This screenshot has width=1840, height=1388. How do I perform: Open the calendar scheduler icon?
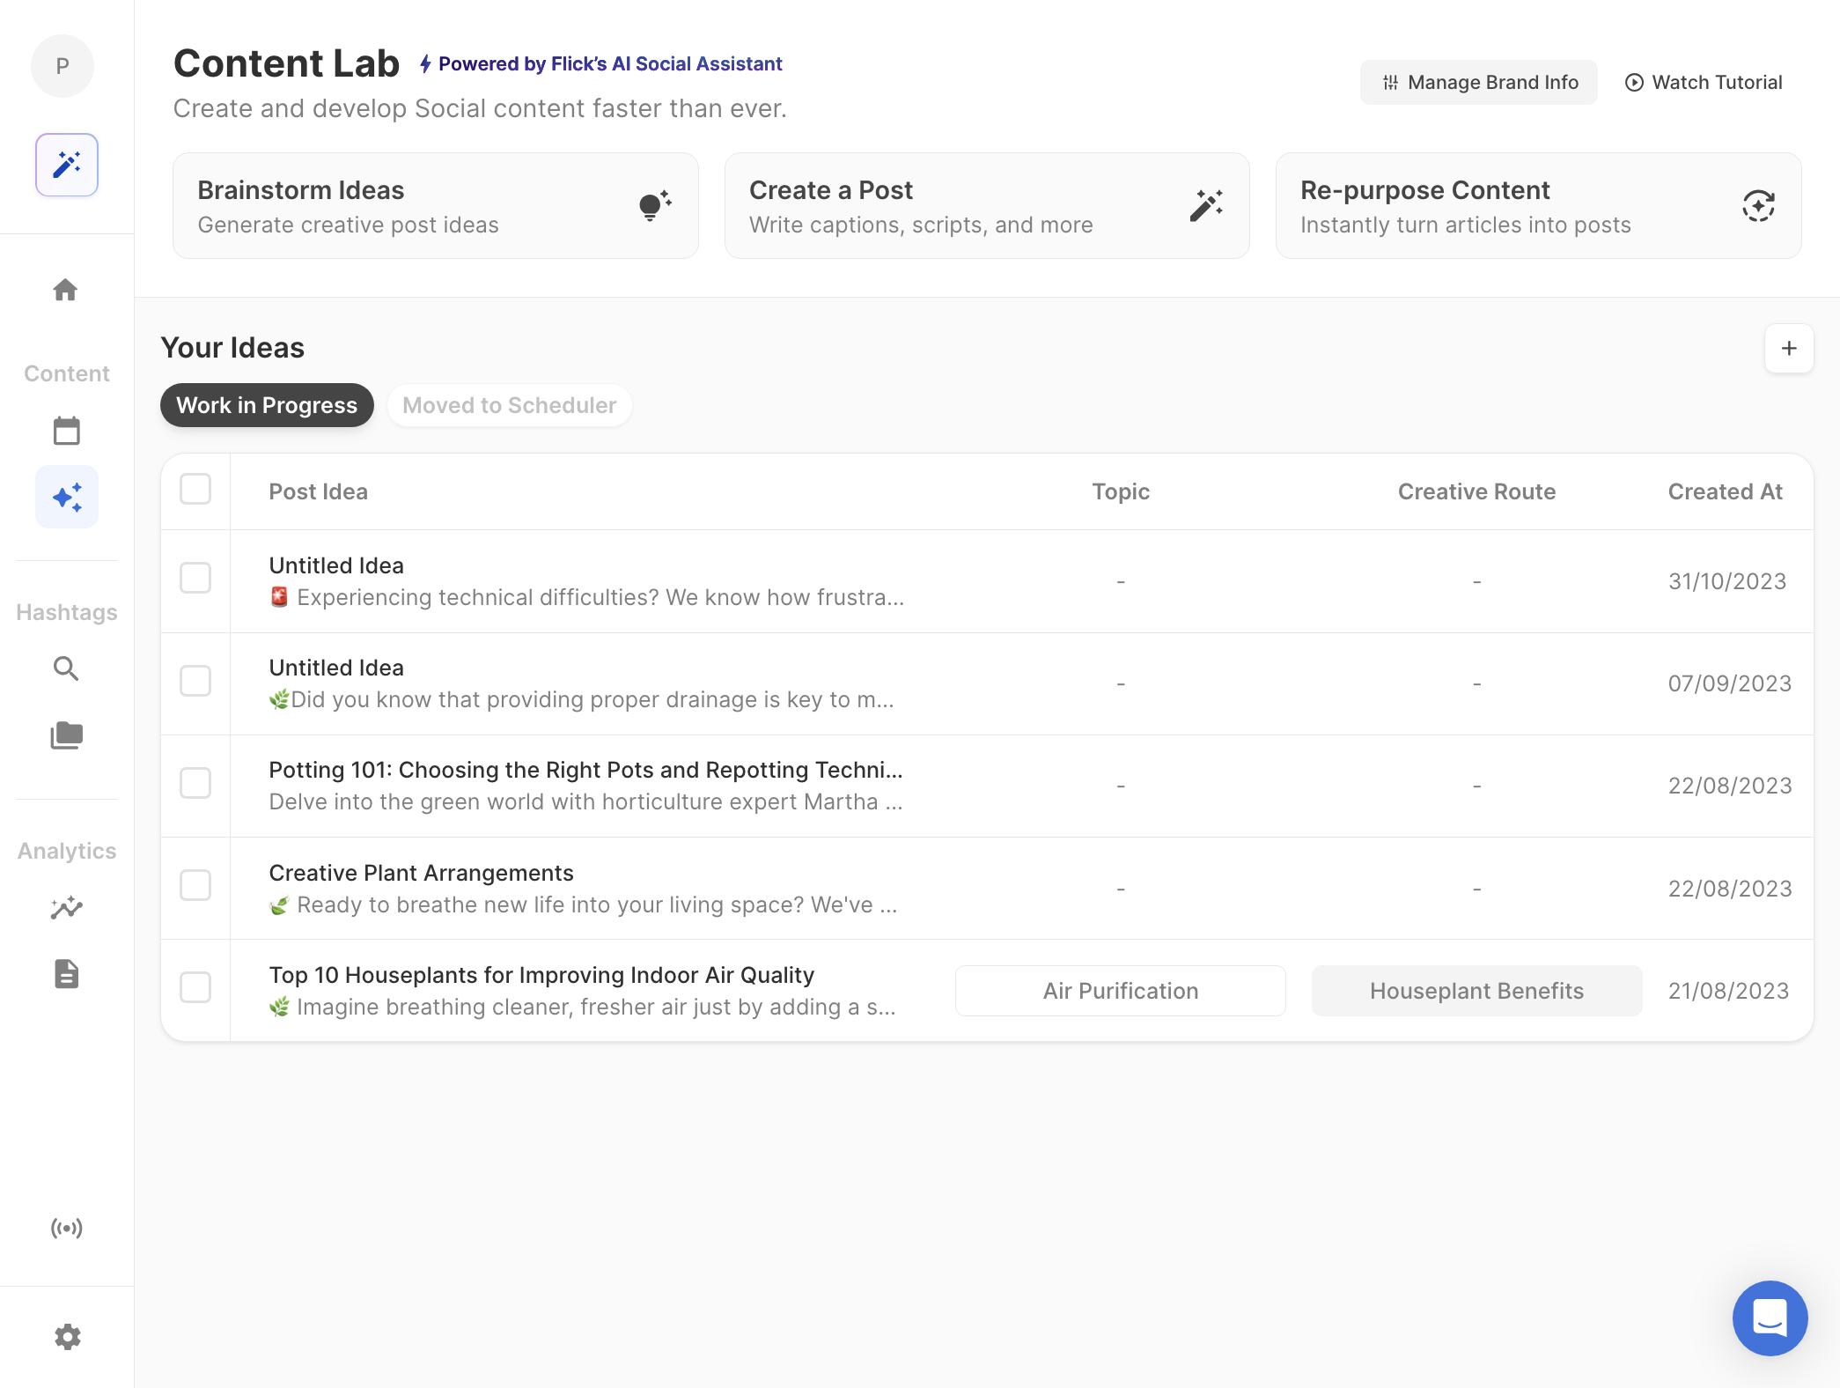point(66,431)
